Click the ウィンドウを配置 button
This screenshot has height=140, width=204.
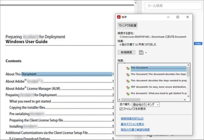[128, 26]
